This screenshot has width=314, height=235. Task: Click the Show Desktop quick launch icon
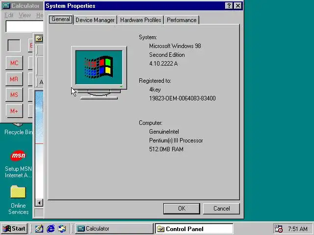[39, 229]
